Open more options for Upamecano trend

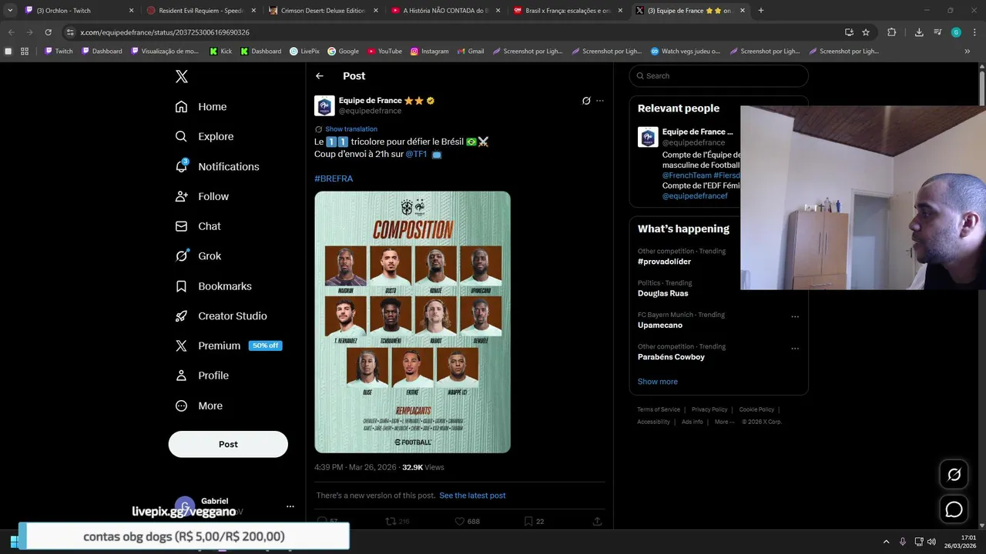pyautogui.click(x=795, y=316)
